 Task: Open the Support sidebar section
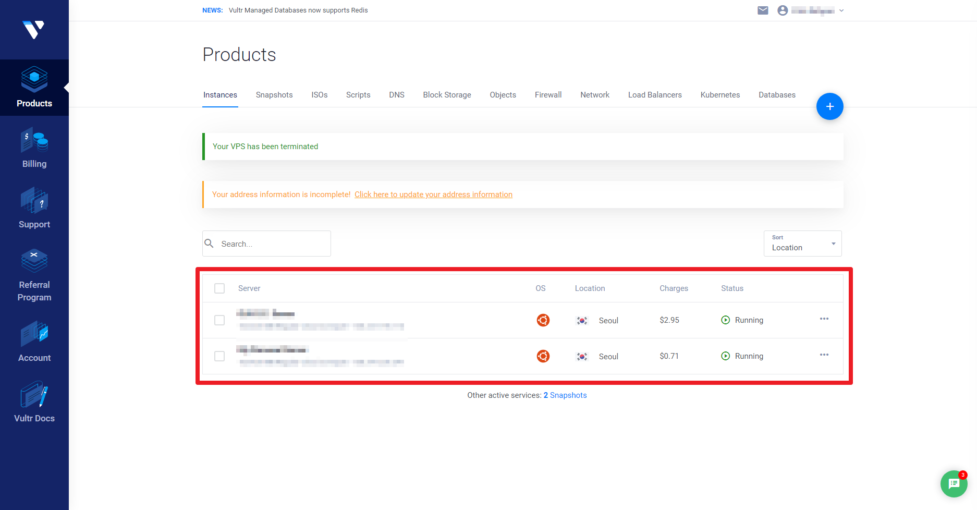click(x=34, y=209)
